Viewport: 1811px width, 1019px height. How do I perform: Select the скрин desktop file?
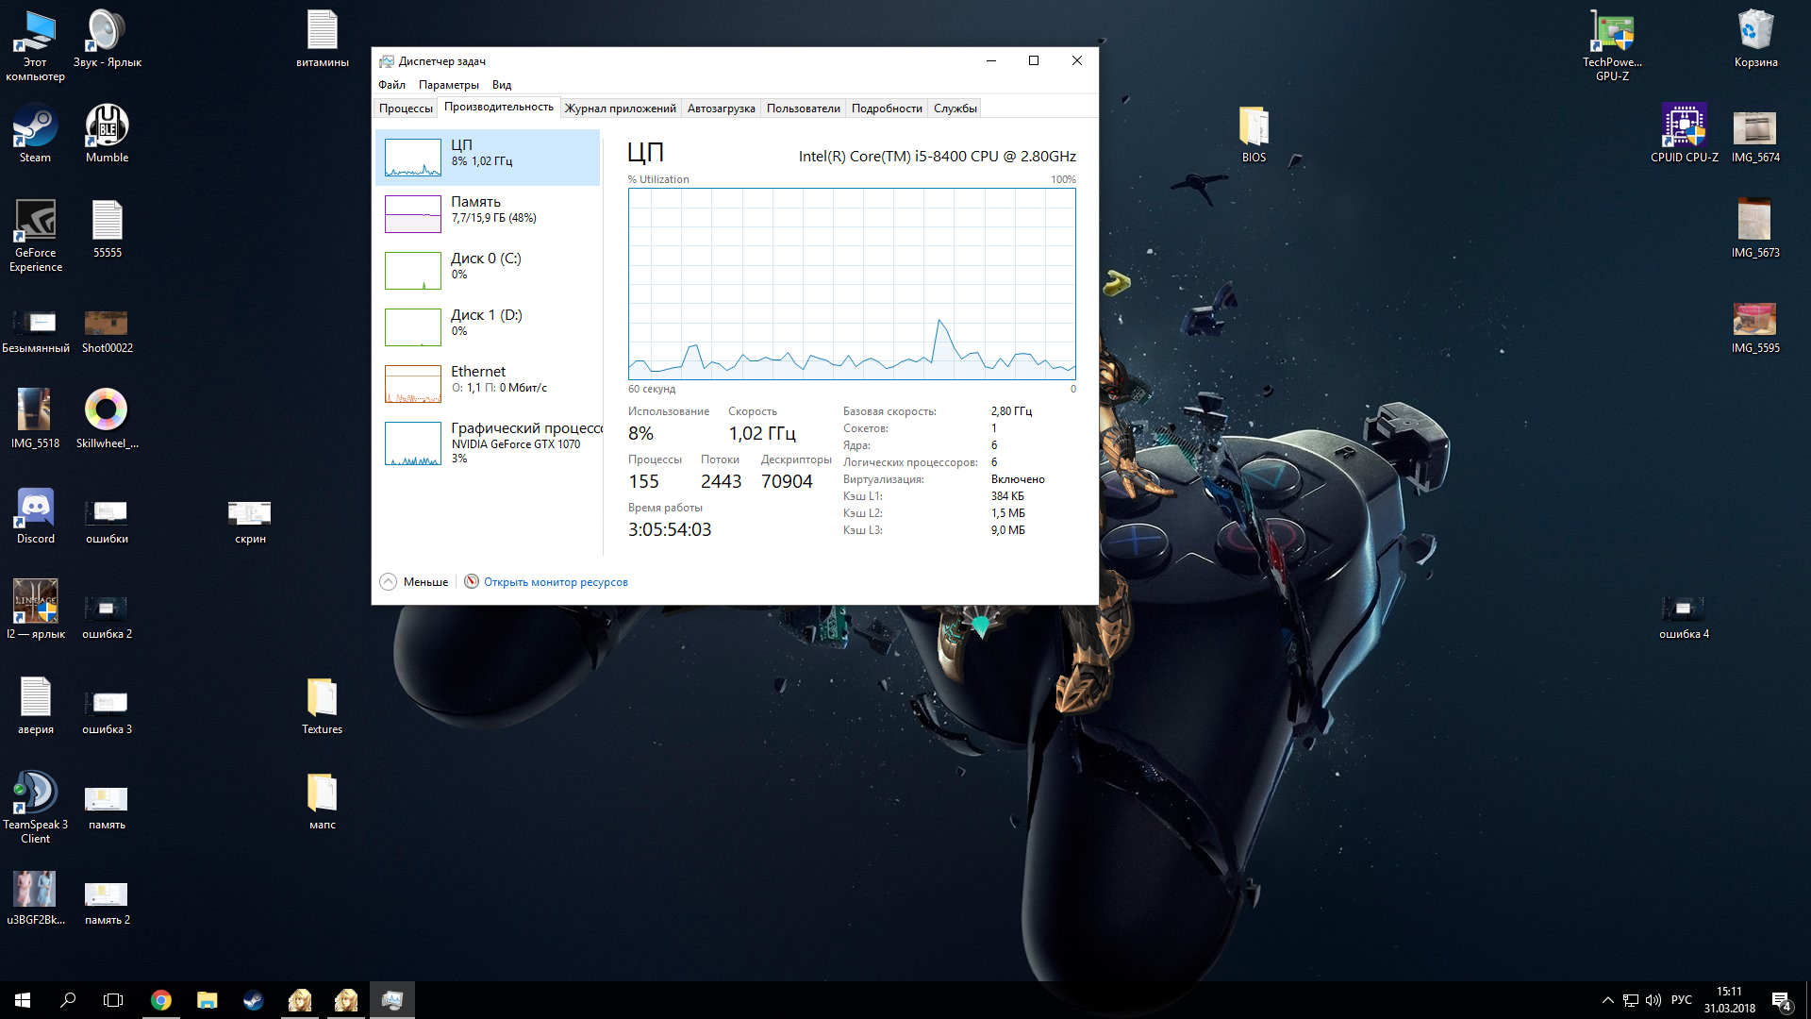point(251,522)
